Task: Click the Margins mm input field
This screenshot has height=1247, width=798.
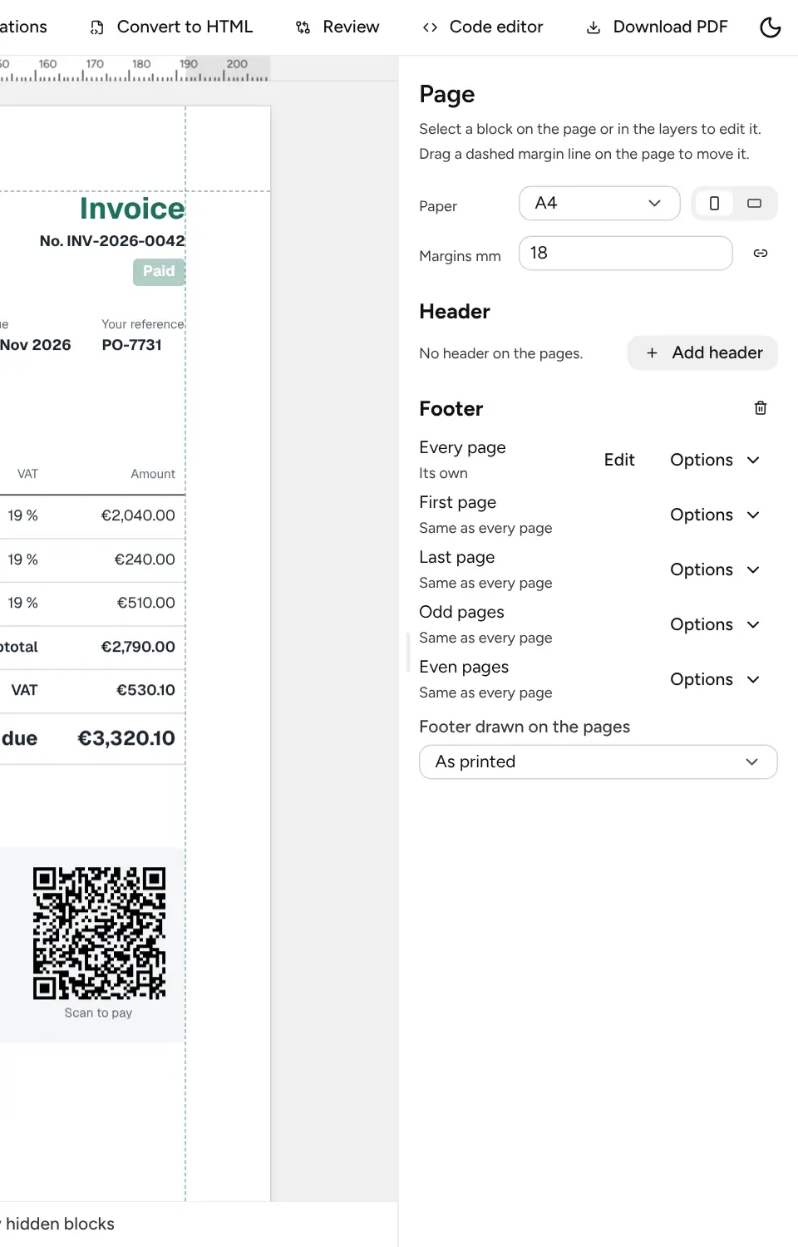Action: 626,254
